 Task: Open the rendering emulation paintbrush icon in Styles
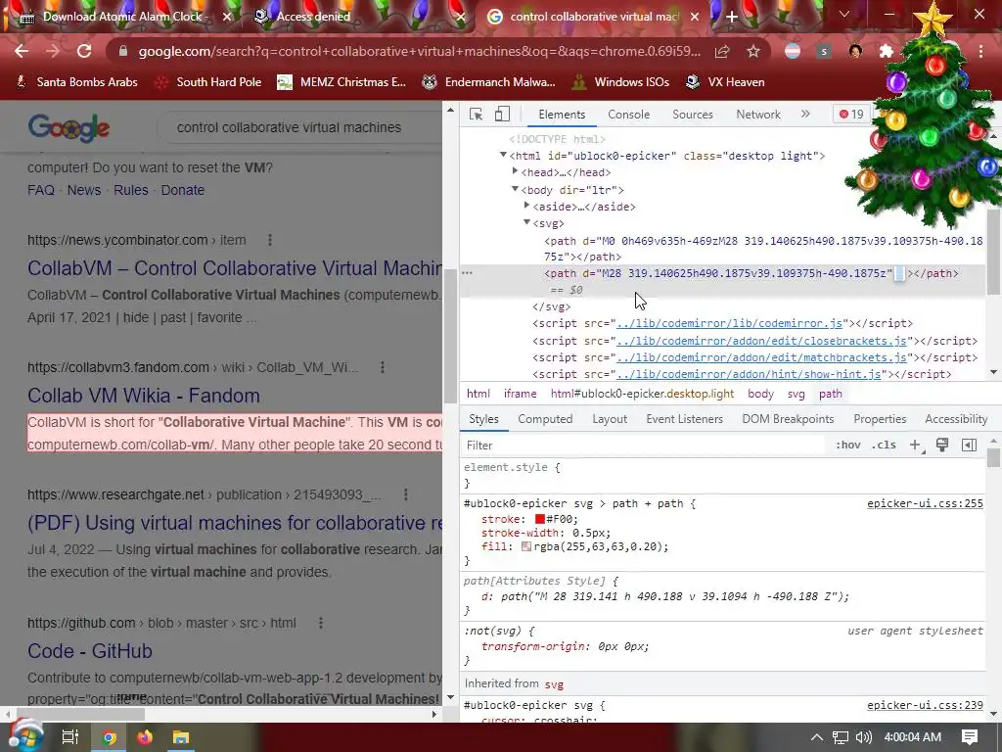942,446
